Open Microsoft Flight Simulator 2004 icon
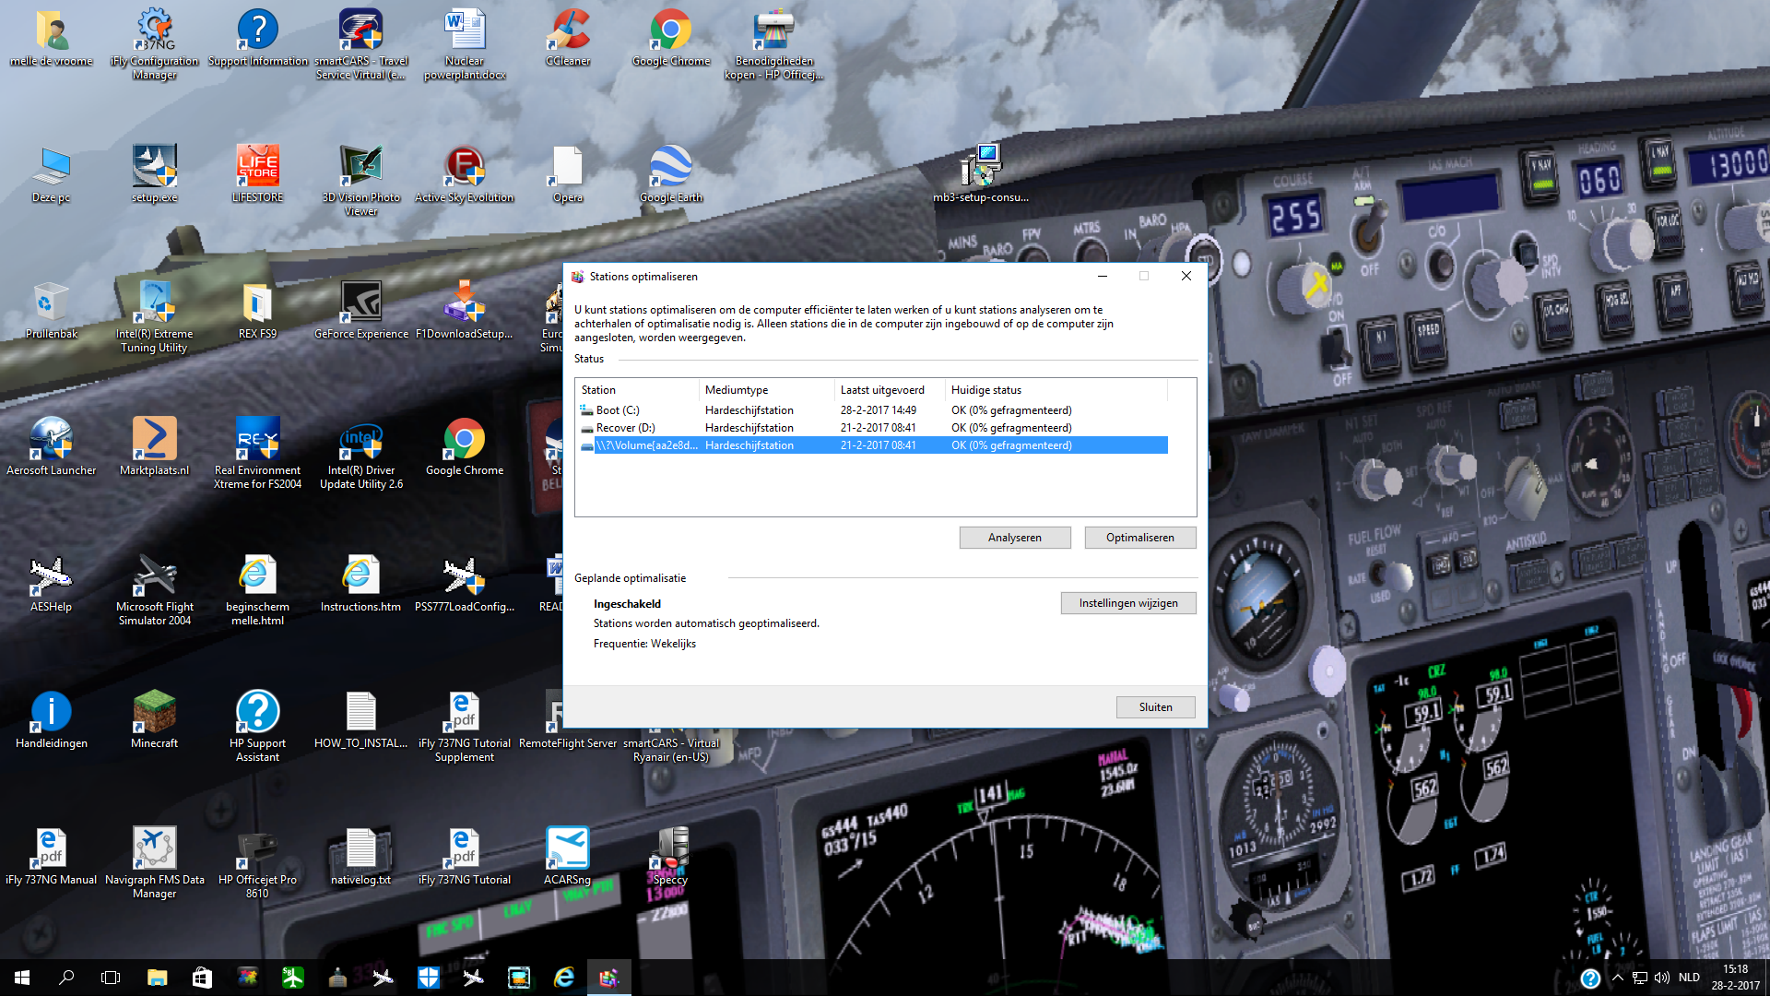 155,589
